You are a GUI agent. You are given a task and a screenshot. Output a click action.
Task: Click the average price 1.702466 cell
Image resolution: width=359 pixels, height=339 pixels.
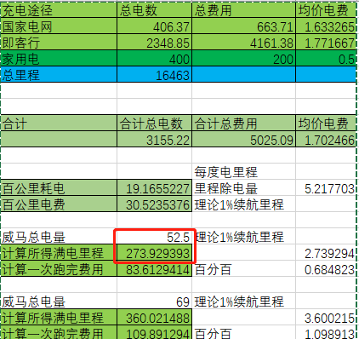[326, 140]
